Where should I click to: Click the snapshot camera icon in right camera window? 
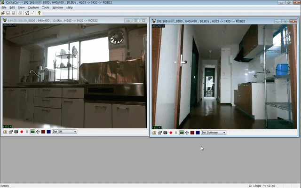click(x=165, y=133)
